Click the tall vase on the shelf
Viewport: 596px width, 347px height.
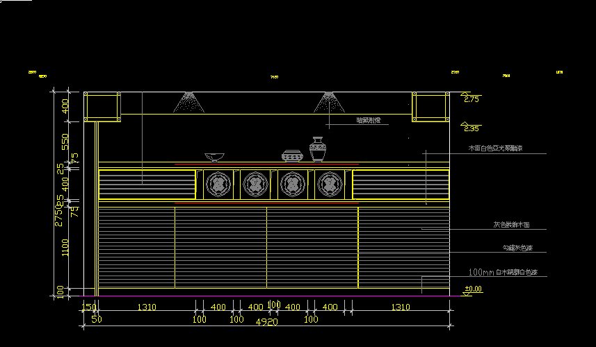[x=318, y=149]
